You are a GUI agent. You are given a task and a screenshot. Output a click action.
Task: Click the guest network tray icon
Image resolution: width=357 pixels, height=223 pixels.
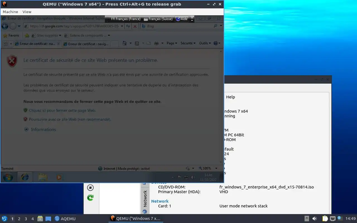pos(186,177)
